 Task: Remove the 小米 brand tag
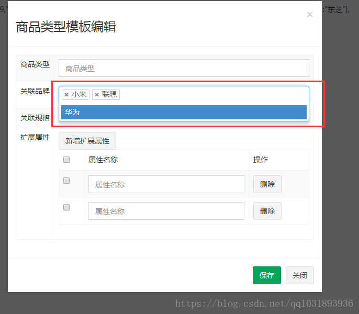click(66, 95)
